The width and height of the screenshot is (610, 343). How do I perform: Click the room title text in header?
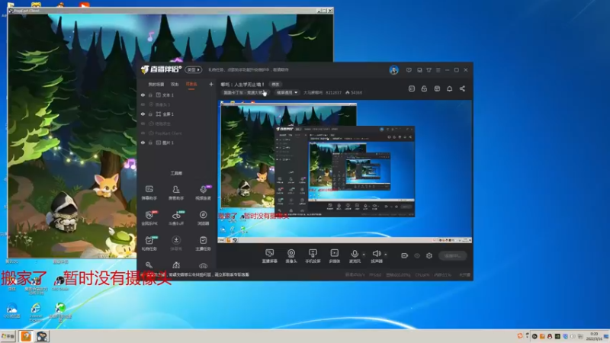point(242,85)
